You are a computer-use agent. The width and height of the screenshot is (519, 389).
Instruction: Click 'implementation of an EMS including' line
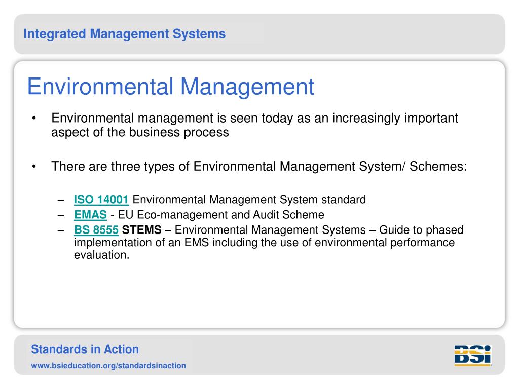[x=264, y=243]
